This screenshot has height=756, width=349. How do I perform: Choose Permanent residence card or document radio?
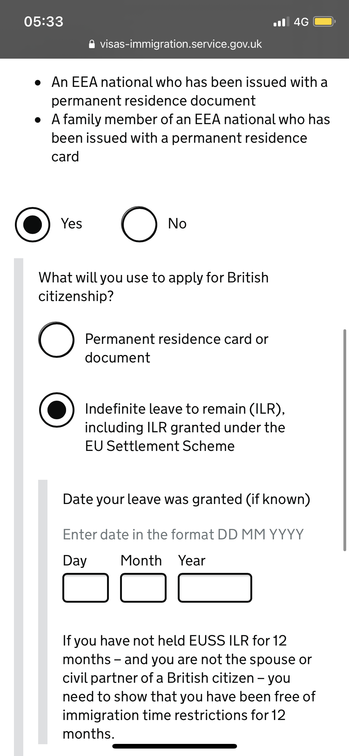(56, 340)
